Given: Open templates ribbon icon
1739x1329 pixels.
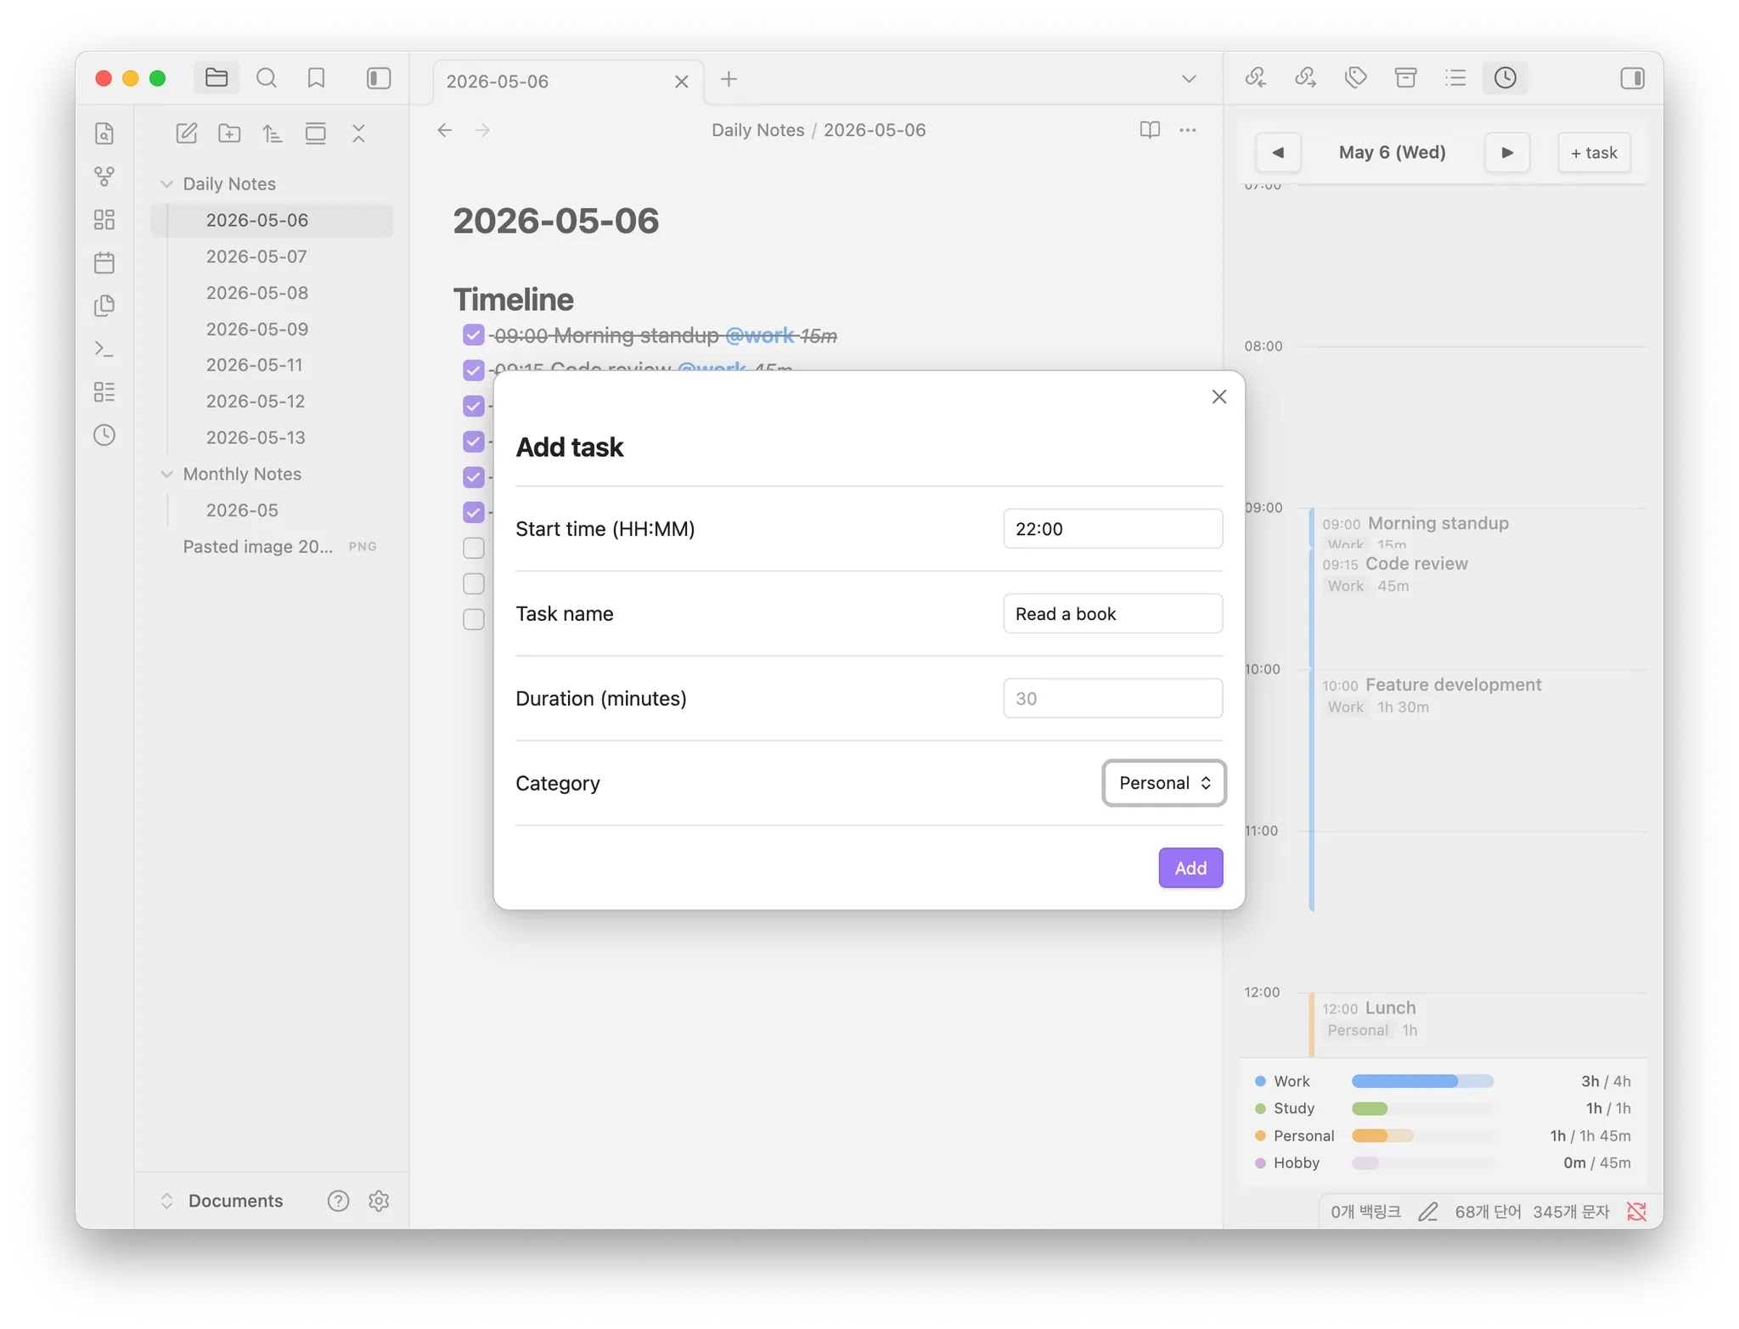Looking at the screenshot, I should [104, 306].
